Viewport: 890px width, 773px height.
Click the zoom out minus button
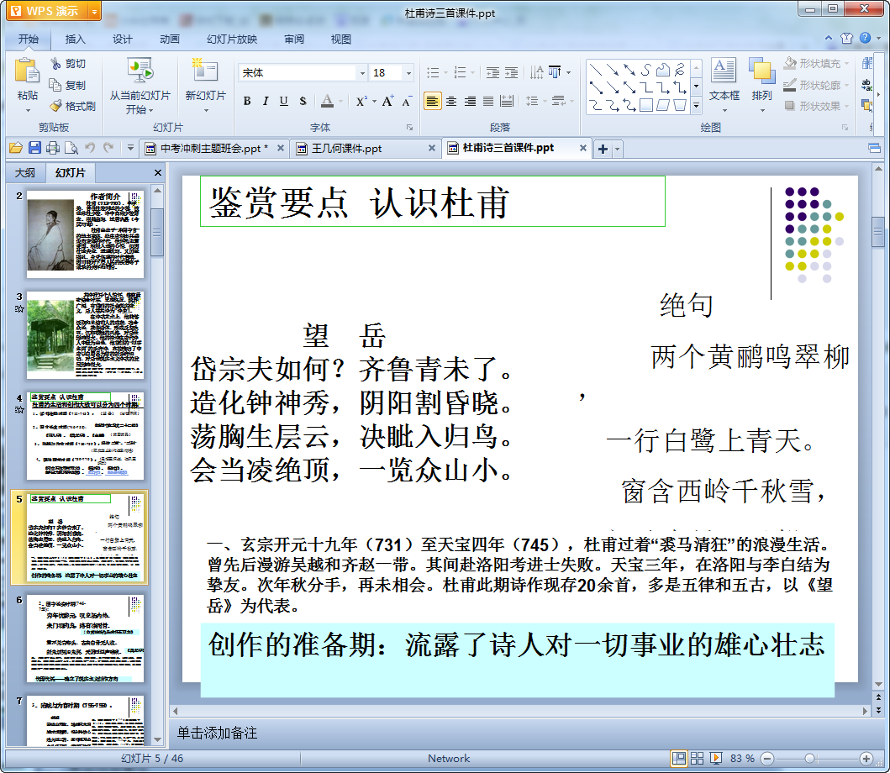(766, 758)
